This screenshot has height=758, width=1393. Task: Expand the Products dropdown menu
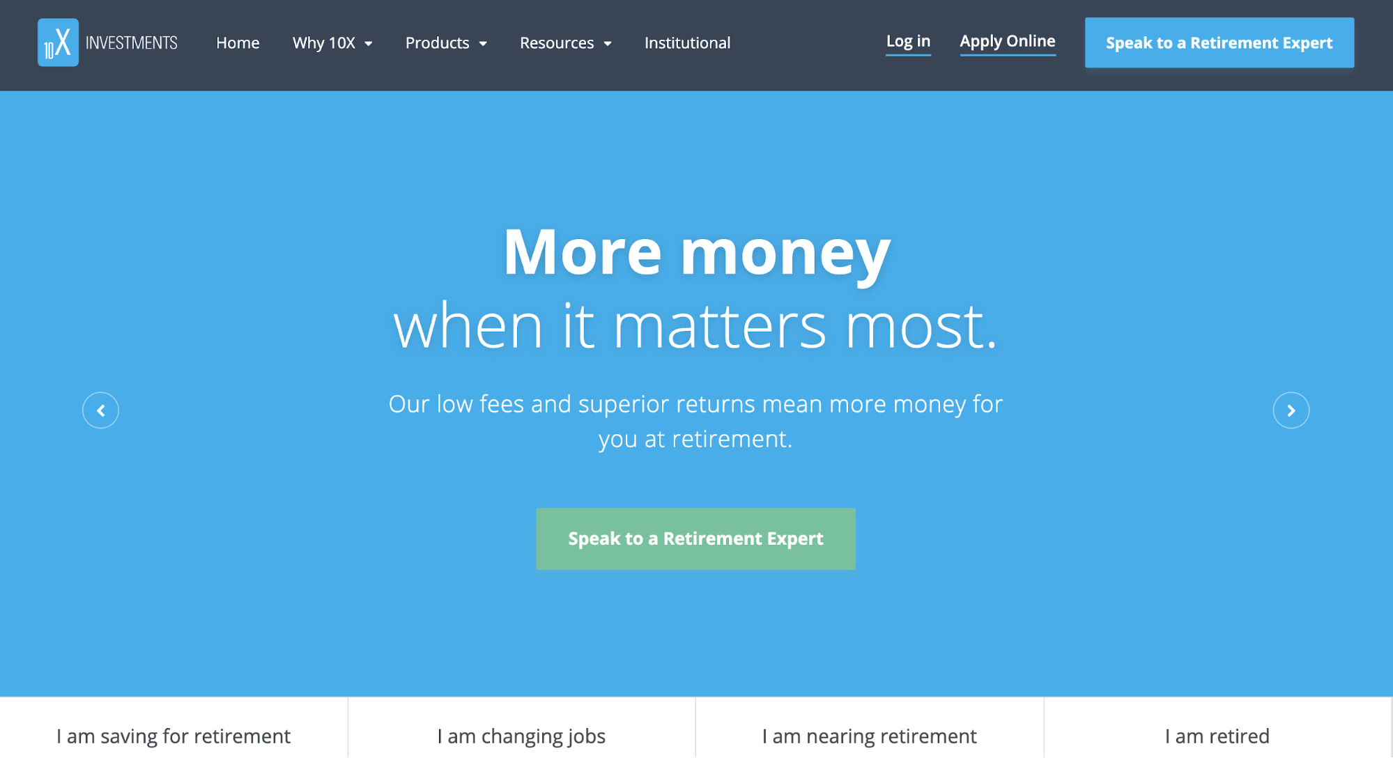pyautogui.click(x=445, y=42)
